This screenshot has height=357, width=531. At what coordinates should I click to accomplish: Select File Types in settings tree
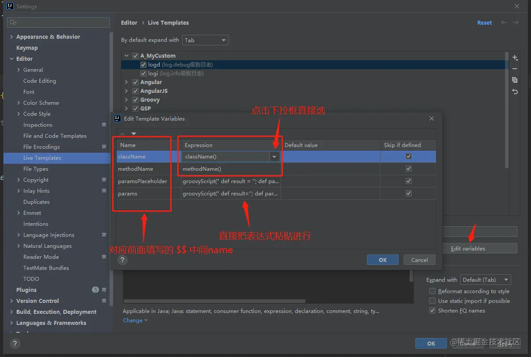coord(36,169)
